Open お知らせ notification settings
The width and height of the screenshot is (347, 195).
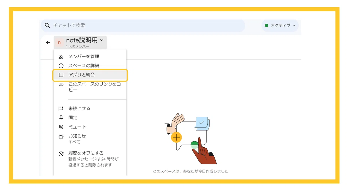[x=90, y=139]
